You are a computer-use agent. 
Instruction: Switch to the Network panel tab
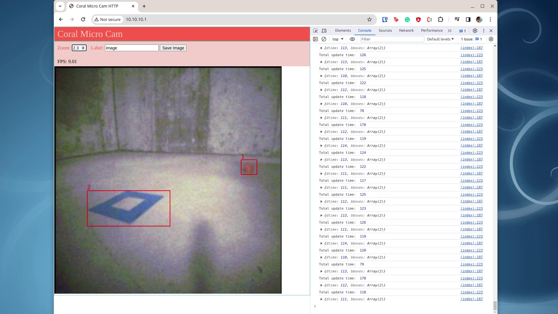pyautogui.click(x=406, y=31)
